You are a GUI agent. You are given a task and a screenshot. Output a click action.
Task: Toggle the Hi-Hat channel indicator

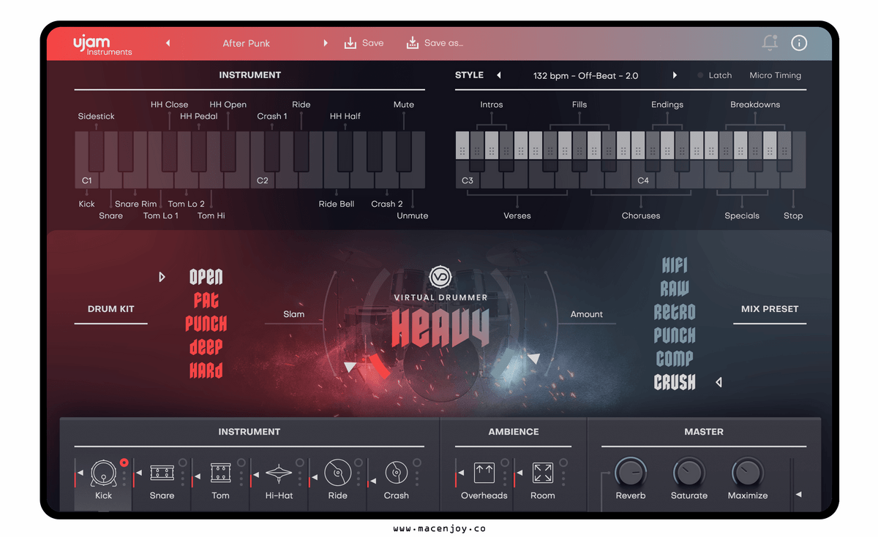coord(299,462)
